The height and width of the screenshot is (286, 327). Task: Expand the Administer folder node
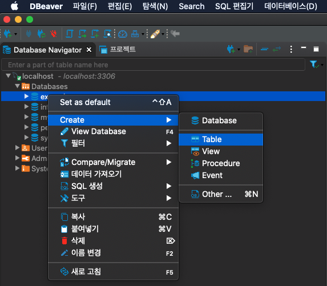tap(17, 158)
